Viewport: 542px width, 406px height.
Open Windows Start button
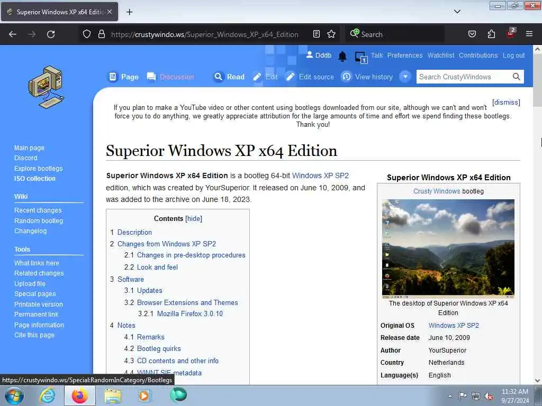pos(14,395)
